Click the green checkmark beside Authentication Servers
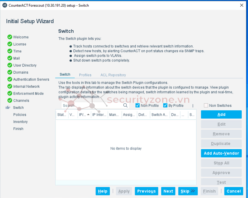Viewport: 248px width, 198px height. point(10,79)
